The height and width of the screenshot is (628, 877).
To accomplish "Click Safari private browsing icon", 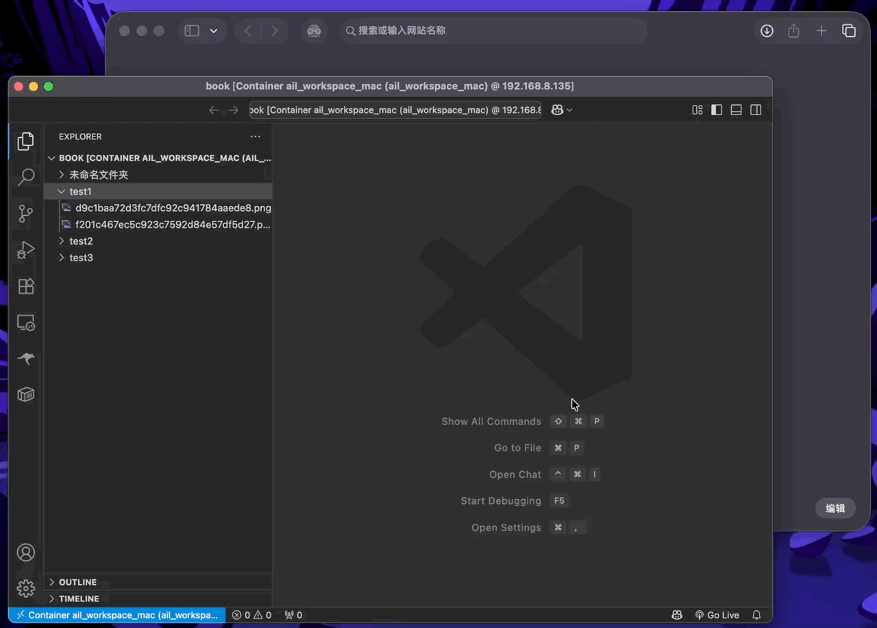I will [314, 31].
